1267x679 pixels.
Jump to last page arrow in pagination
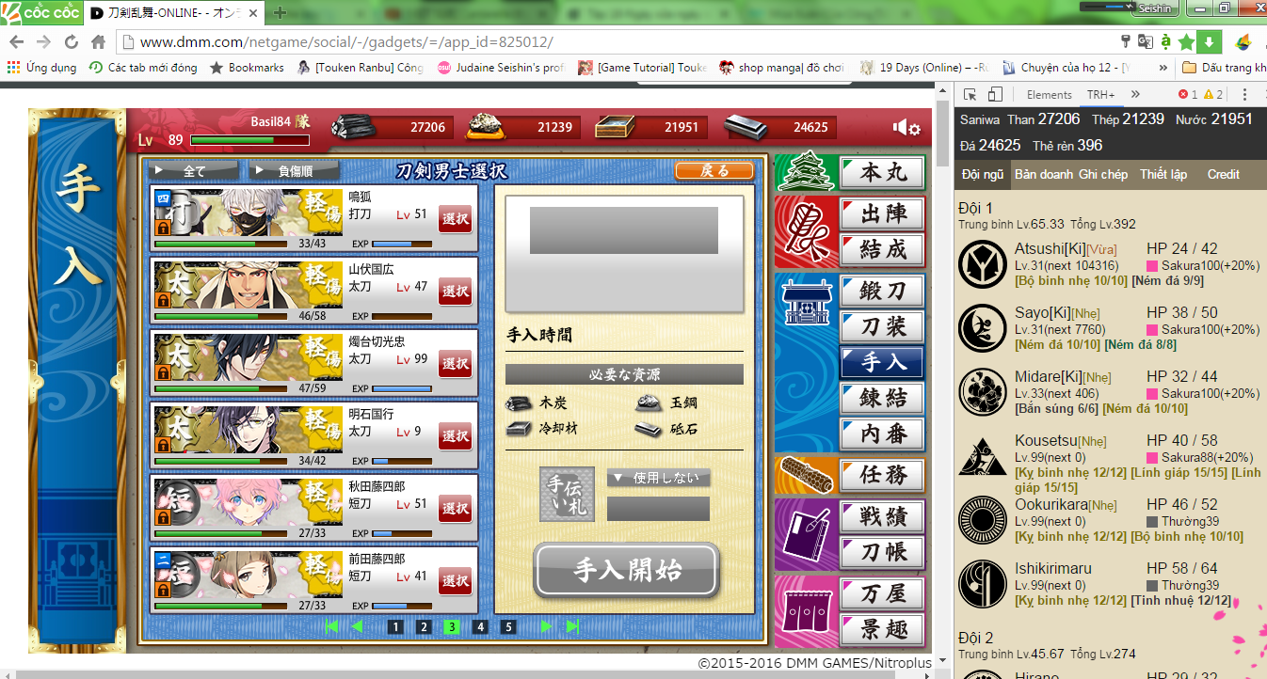pyautogui.click(x=572, y=626)
